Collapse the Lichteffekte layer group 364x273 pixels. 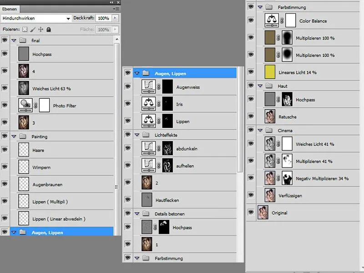click(137, 135)
